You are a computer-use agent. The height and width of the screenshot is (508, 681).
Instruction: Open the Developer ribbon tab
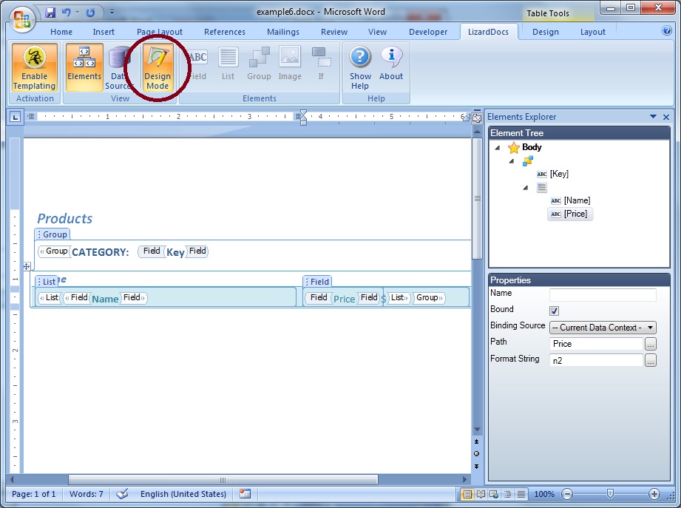coord(428,32)
